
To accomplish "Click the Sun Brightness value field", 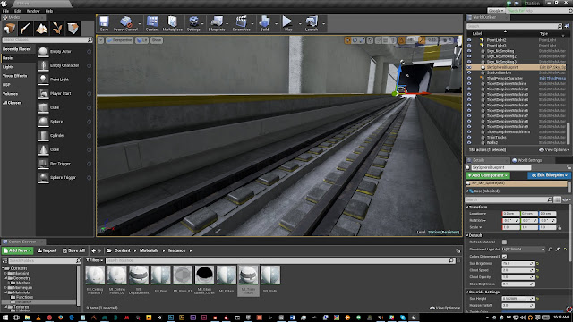I will [x=517, y=264].
